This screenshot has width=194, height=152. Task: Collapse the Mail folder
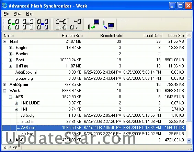(4, 41)
